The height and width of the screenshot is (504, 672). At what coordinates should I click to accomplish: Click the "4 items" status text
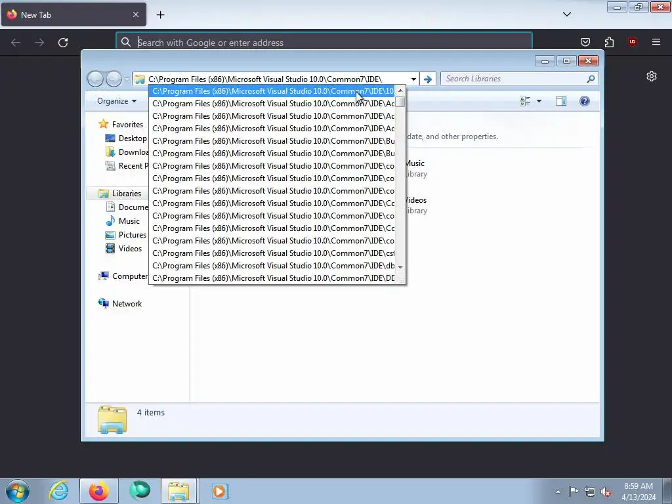click(x=150, y=413)
